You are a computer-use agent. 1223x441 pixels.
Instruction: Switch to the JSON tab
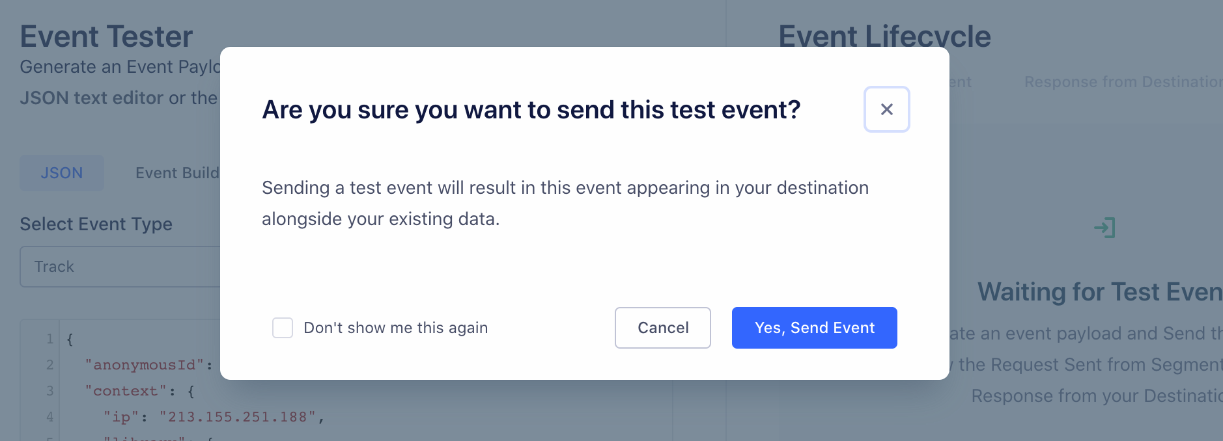62,173
